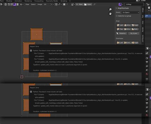This screenshot has width=151, height=124.
Task: Select vertex UV selection mode
Action: [x=9, y=4]
